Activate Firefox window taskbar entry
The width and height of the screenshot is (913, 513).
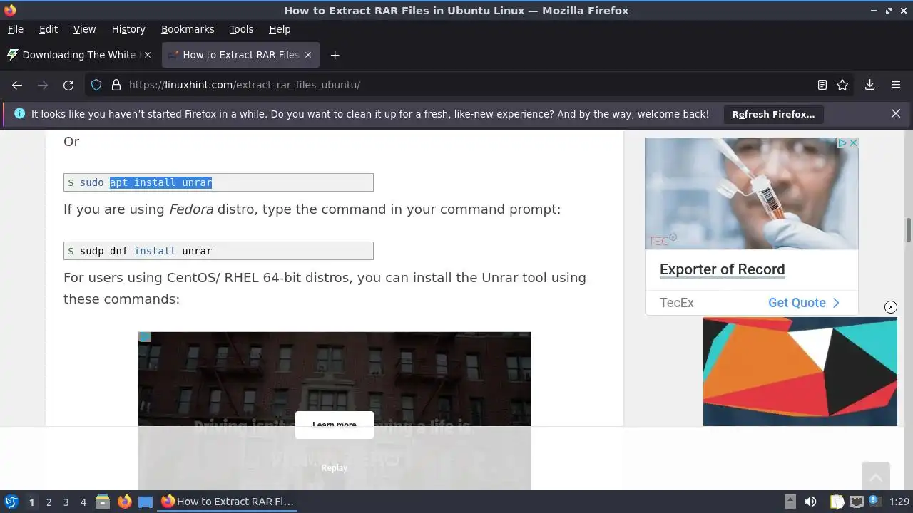point(228,502)
